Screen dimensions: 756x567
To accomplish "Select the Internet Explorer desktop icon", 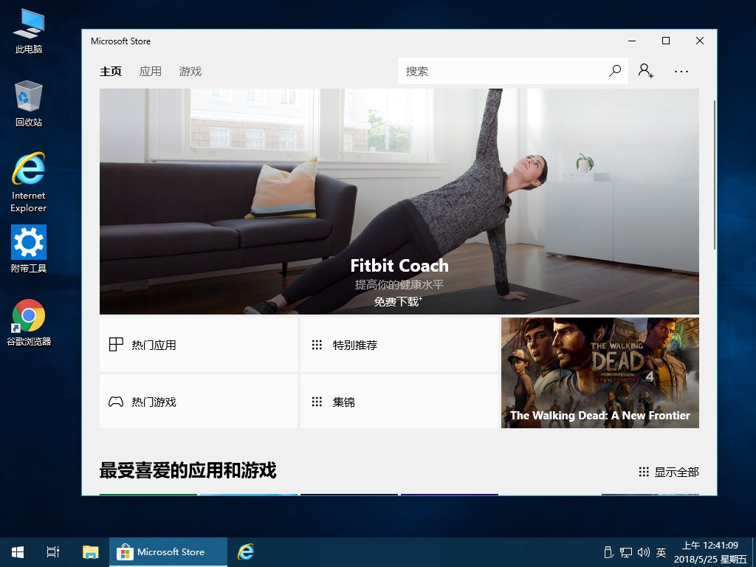I will click(x=29, y=182).
